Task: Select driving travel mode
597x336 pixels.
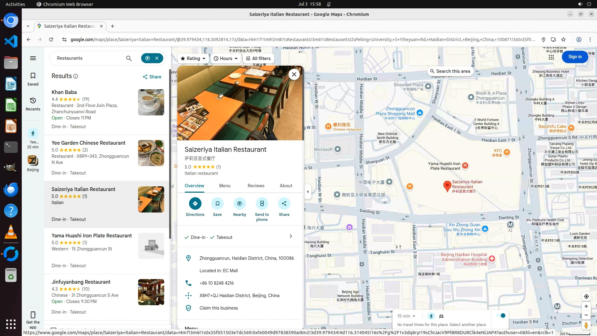Action: [x=441, y=316]
